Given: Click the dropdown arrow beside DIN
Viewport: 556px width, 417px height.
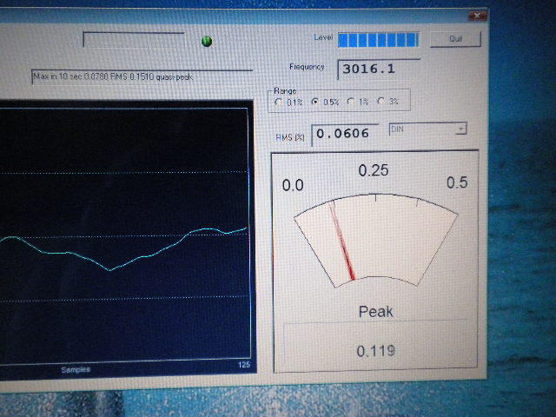Looking at the screenshot, I should pyautogui.click(x=461, y=129).
